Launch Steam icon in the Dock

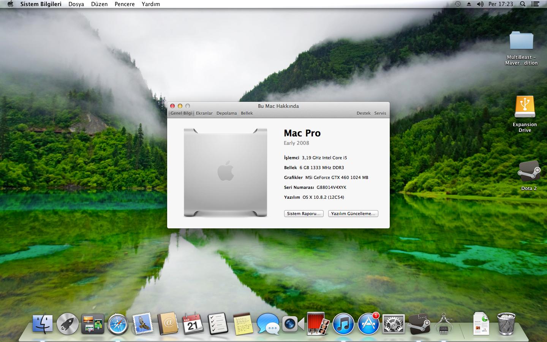[x=418, y=324]
